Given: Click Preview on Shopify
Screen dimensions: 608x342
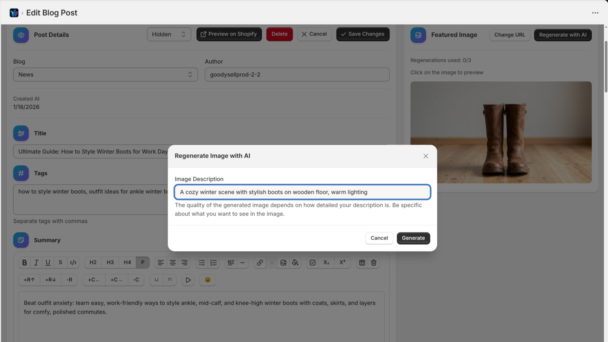Looking at the screenshot, I should point(229,34).
